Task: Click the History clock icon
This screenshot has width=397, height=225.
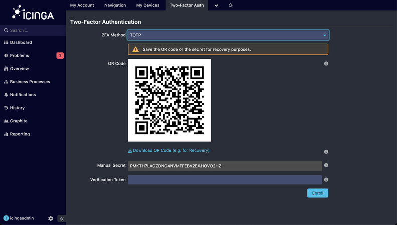Action: tap(6, 108)
